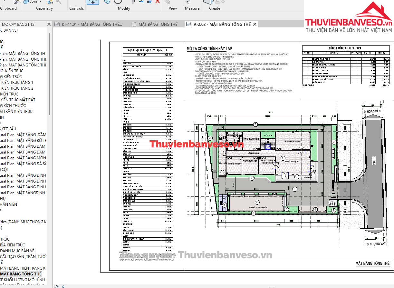
Task: Select the highlighted Move tool in Modify
Action: (92, 2)
